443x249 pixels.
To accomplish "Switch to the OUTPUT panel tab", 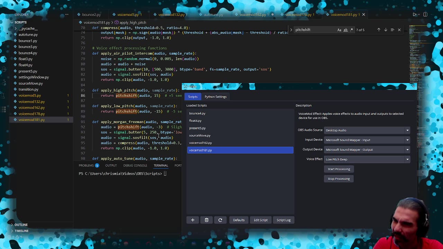I will click(x=111, y=165).
